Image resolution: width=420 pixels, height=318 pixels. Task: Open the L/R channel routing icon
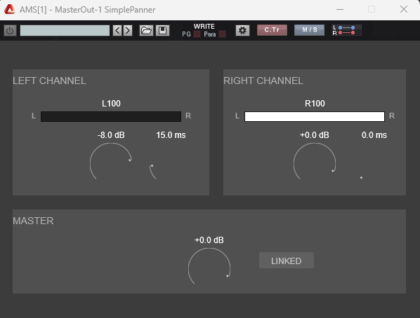[347, 30]
